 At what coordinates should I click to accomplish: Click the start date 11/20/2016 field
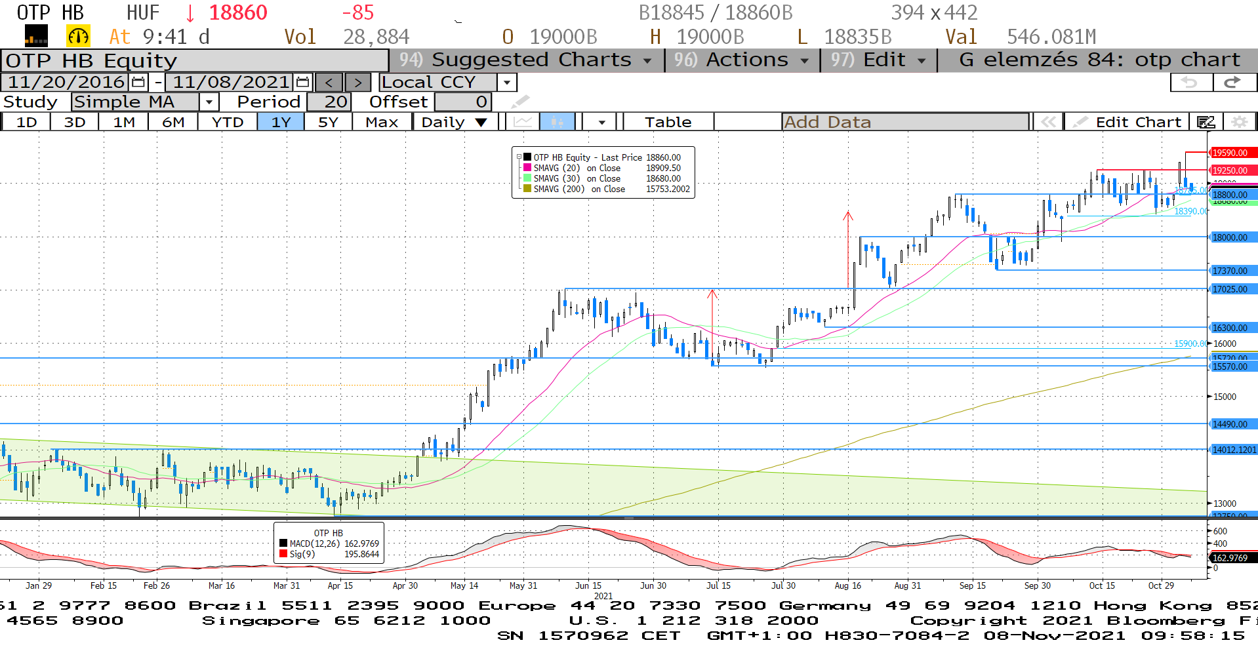[66, 83]
